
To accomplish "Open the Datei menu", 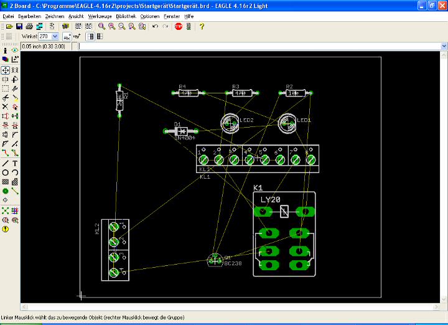I will [x=8, y=16].
